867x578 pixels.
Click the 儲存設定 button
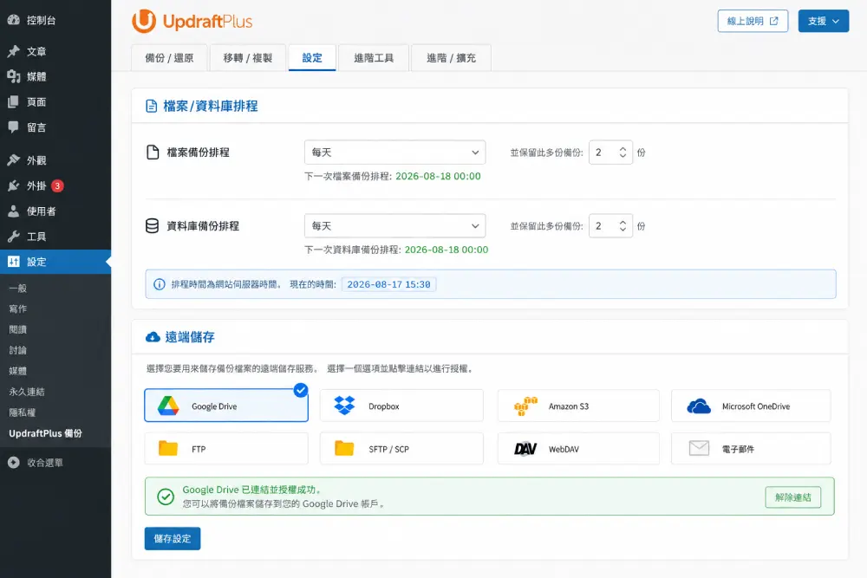(173, 538)
